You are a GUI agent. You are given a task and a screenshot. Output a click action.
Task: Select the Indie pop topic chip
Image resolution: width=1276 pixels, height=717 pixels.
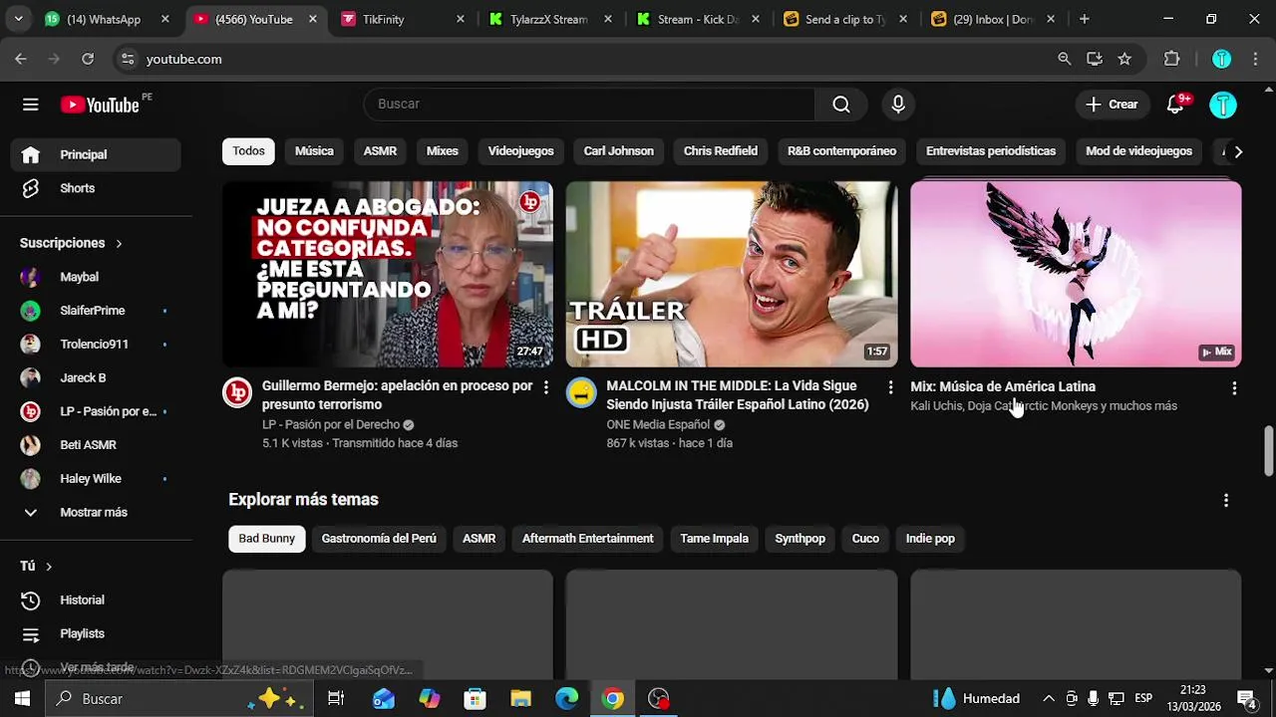click(930, 539)
